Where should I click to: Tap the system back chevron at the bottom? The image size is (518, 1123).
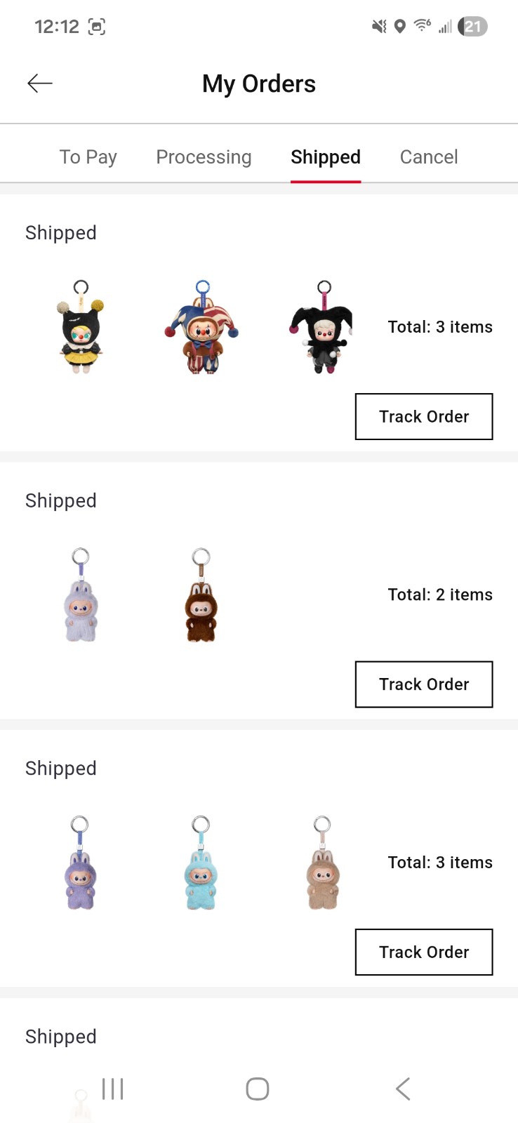pyautogui.click(x=402, y=1089)
